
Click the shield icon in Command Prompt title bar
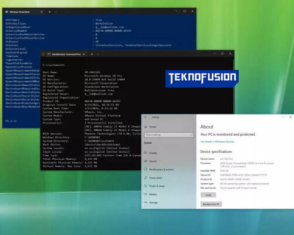pyautogui.click(x=44, y=54)
